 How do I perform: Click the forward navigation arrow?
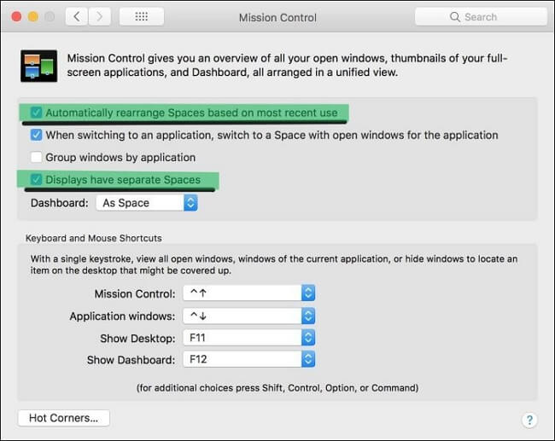coord(100,16)
